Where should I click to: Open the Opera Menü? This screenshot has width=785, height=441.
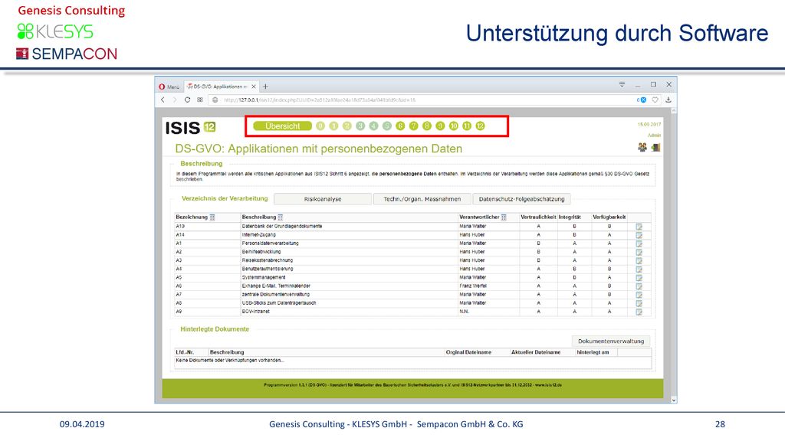click(169, 87)
